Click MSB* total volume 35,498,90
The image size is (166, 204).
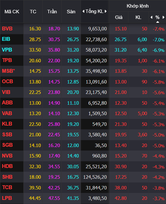pos(96,71)
